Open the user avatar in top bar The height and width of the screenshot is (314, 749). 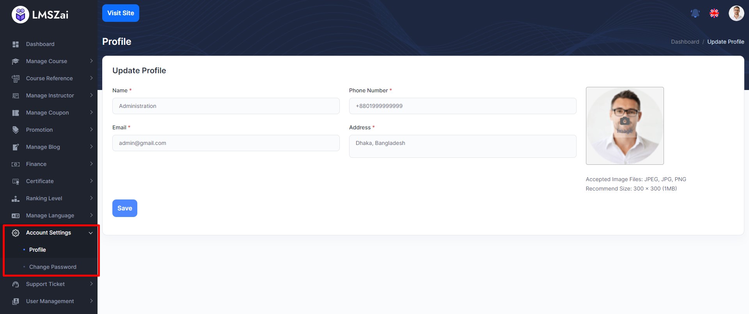tap(737, 13)
